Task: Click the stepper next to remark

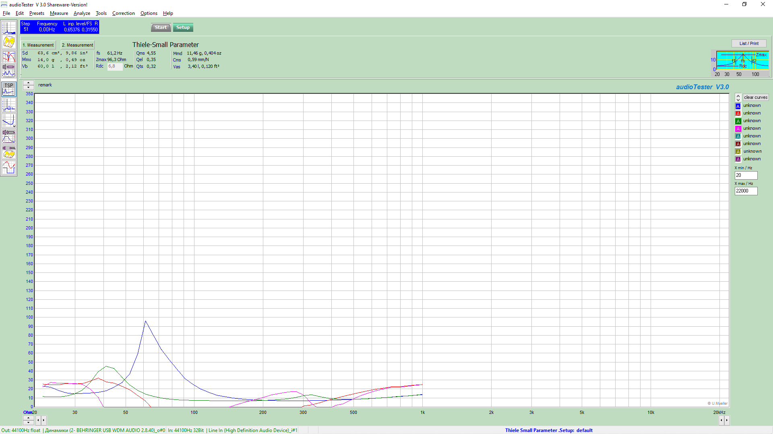Action: [29, 85]
